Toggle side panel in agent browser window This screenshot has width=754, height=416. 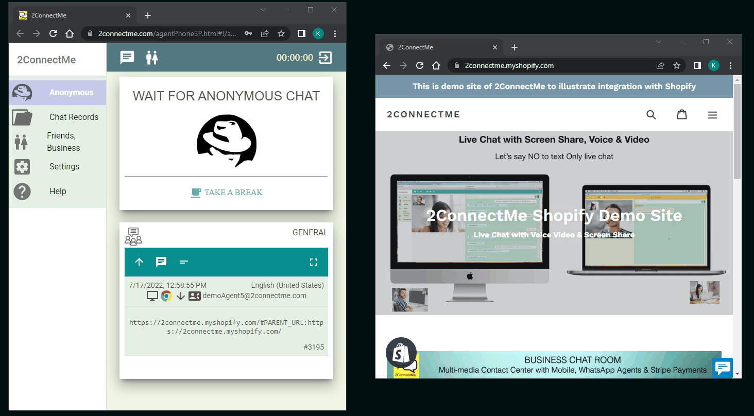click(302, 33)
